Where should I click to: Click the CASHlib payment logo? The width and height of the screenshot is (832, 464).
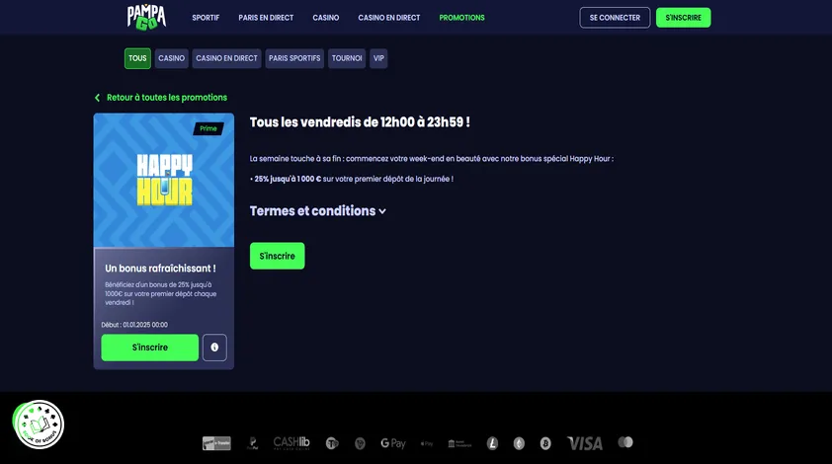tap(291, 443)
